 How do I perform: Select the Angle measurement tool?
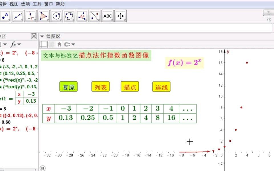[82, 16]
